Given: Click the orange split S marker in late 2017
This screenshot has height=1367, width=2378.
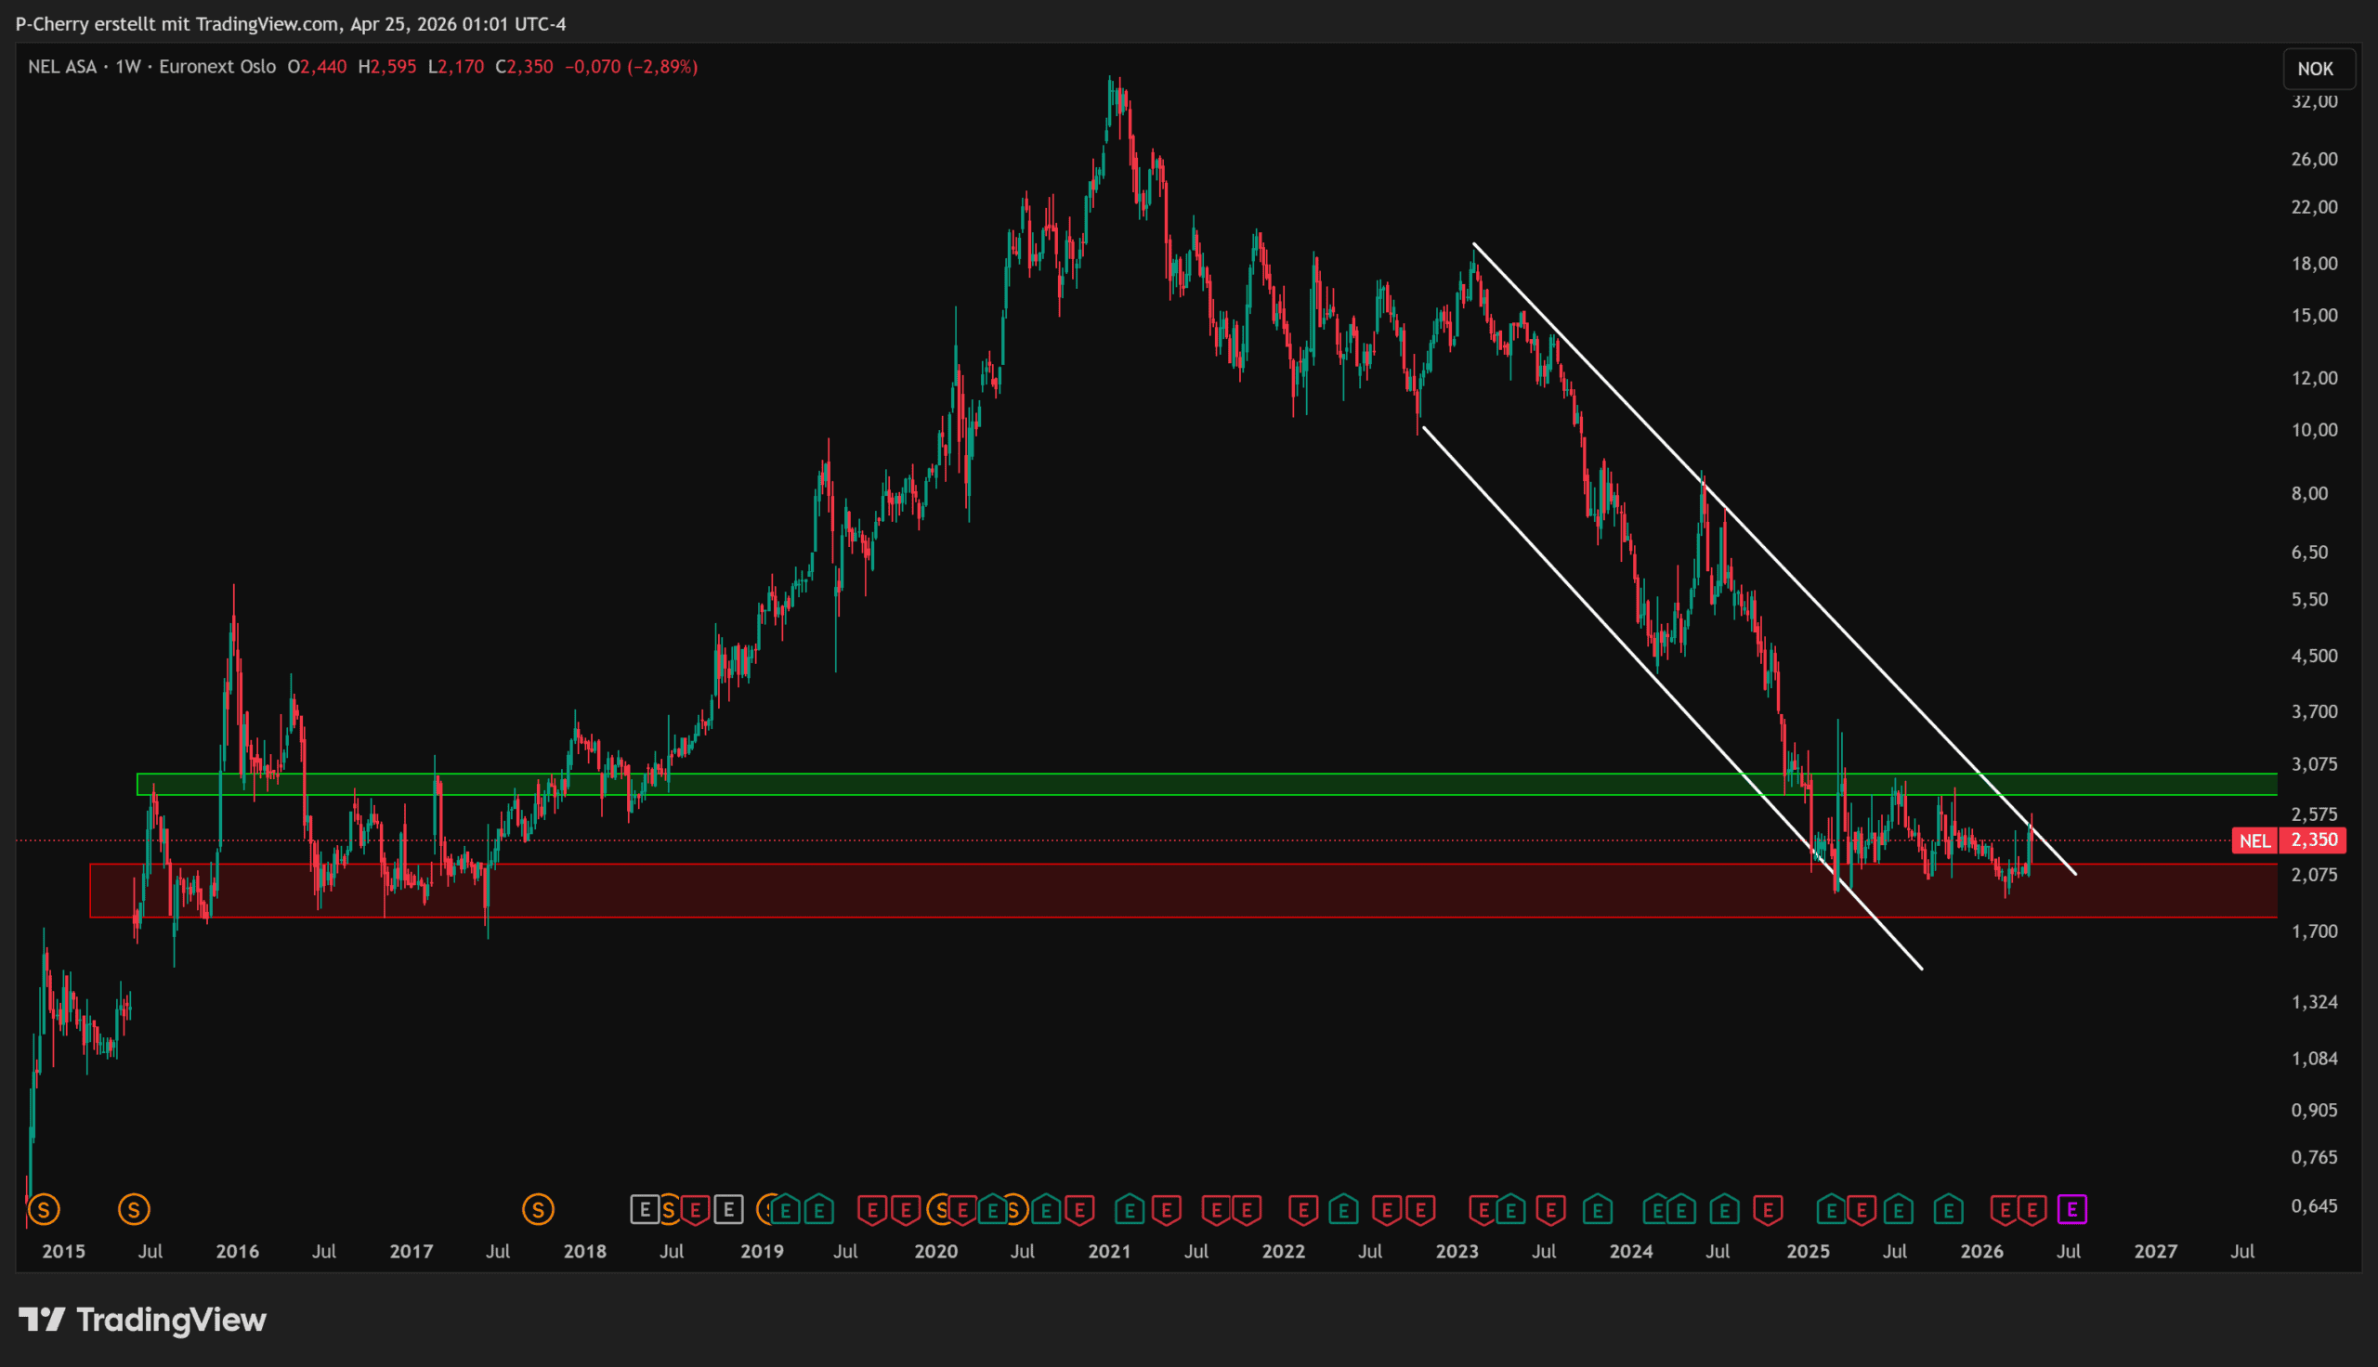Looking at the screenshot, I should point(538,1209).
